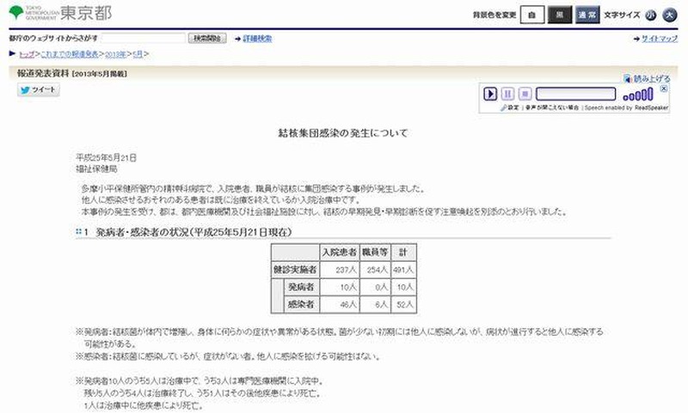Click the Tokyo Metropolitan Government logo
The image size is (688, 413).
pyautogui.click(x=59, y=15)
